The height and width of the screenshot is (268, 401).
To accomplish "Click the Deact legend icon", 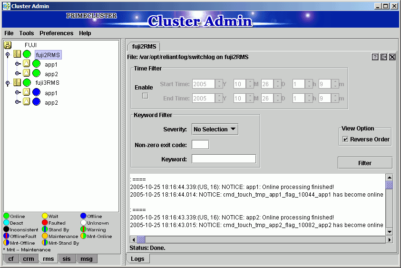I will pyautogui.click(x=6, y=223).
